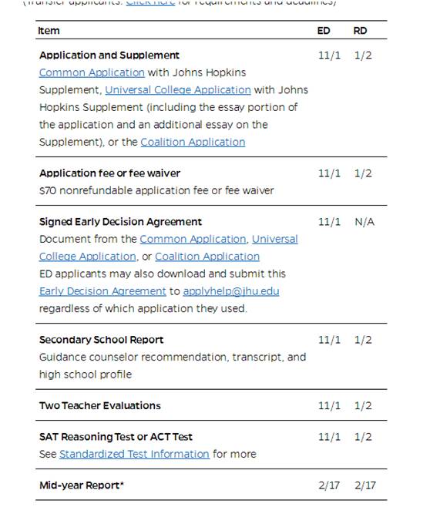Open Universal College Application link in supplement row
Image resolution: width=430 pixels, height=507 pixels.
tap(178, 90)
